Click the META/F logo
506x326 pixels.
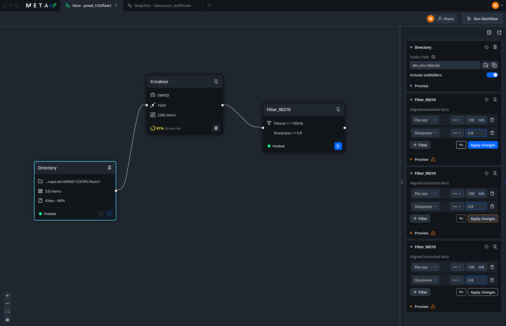click(41, 6)
